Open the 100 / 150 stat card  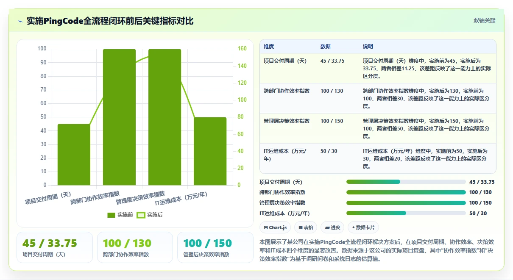point(215,247)
